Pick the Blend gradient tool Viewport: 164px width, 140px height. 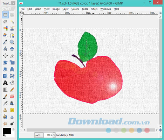[x=5, y=90]
